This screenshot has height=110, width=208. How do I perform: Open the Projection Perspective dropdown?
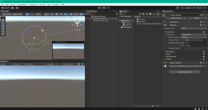point(194,35)
